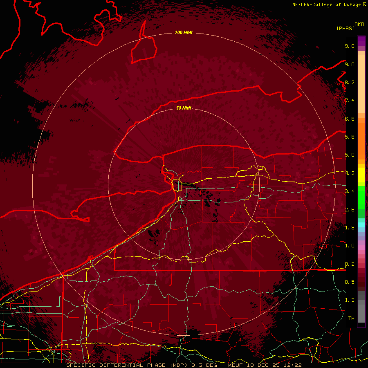Click the 4.2 value on the legend

pyautogui.click(x=350, y=173)
